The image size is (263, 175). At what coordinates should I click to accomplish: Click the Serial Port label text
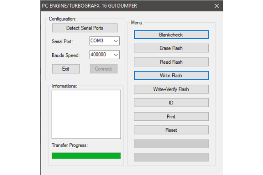pos(62,41)
